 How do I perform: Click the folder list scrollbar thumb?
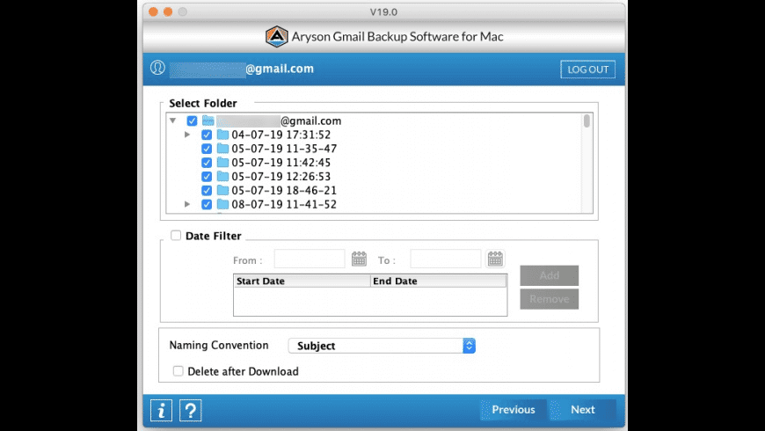click(586, 121)
